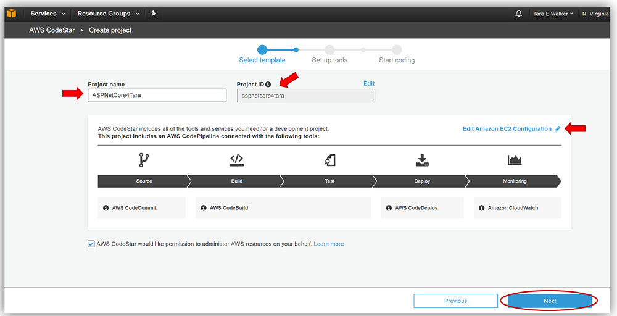Click the Next button

click(x=550, y=301)
